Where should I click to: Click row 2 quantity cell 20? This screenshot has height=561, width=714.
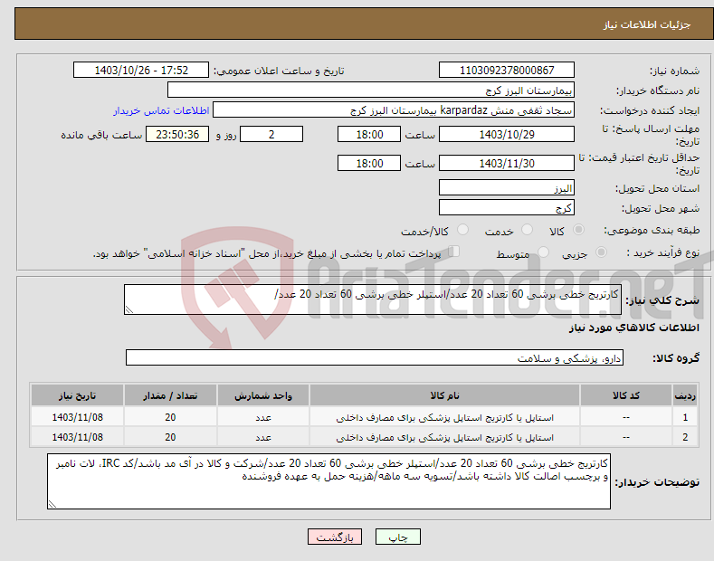pos(170,437)
